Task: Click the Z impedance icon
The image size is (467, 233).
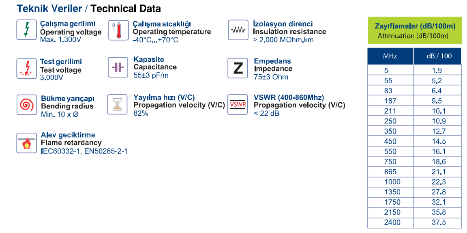Action: click(238, 68)
